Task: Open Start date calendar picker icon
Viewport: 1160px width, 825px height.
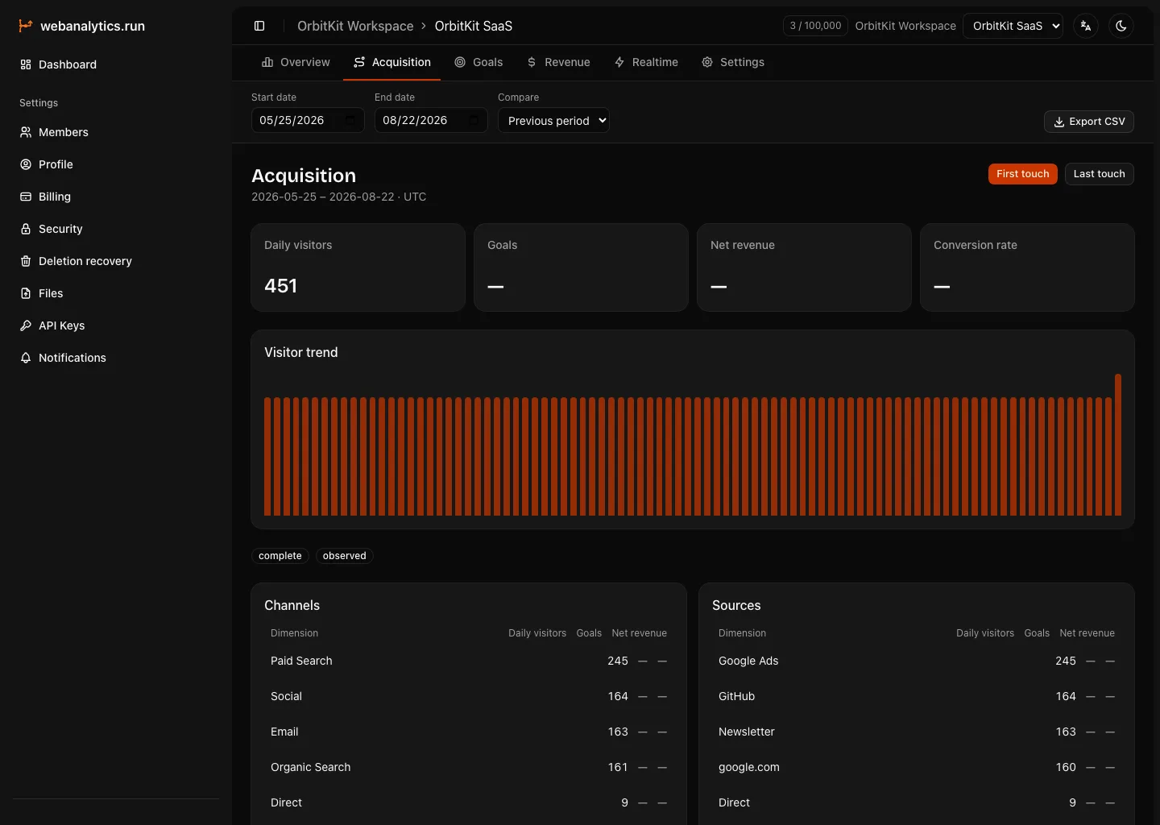Action: [350, 120]
